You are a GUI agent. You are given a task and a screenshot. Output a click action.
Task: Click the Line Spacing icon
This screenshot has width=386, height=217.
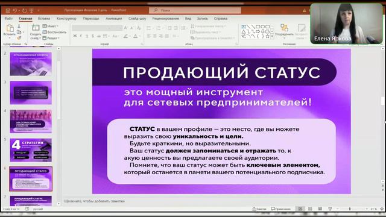pyautogui.click(x=183, y=28)
